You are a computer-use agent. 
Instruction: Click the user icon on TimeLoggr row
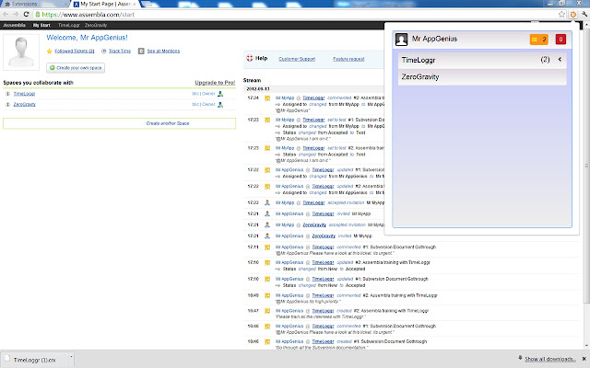(x=220, y=94)
